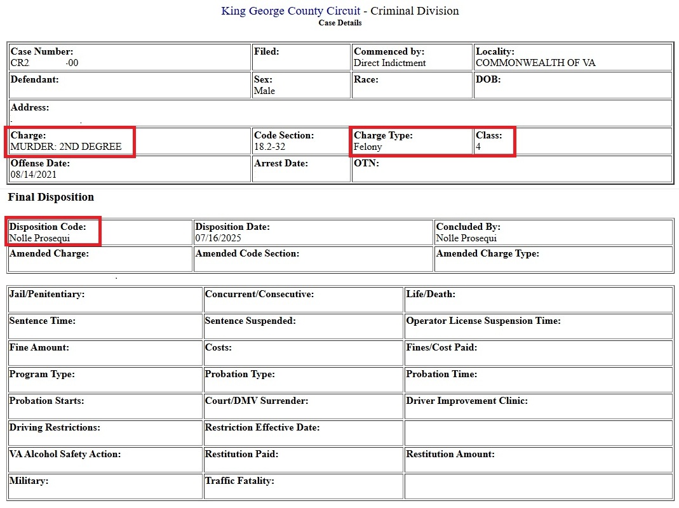679x508 pixels.
Task: Click the 'Male' sex value
Action: [x=264, y=91]
